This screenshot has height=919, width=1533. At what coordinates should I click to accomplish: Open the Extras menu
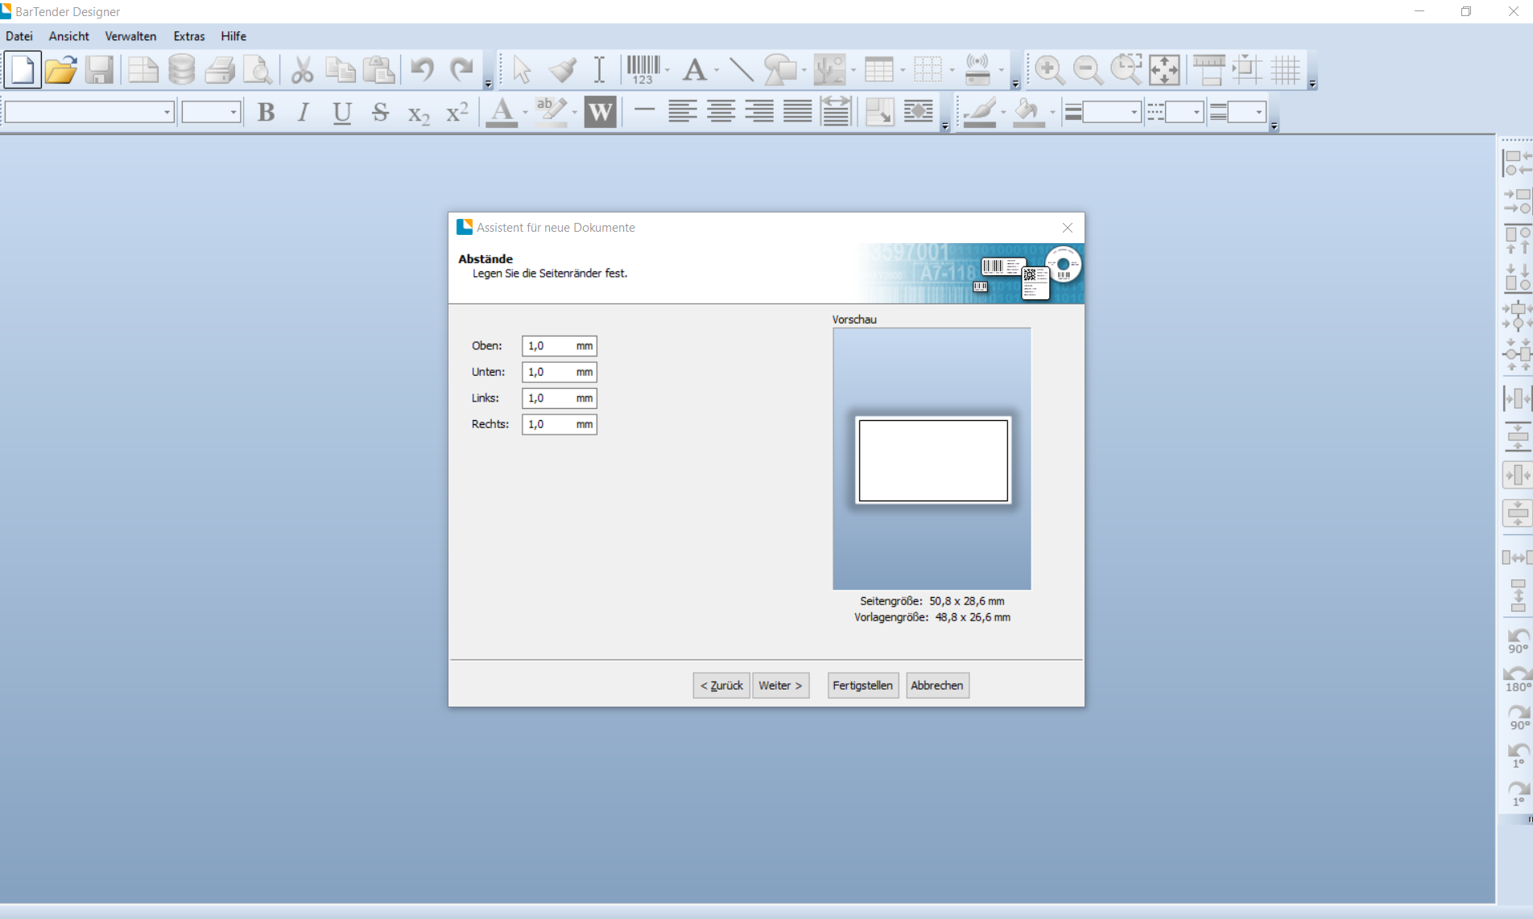188,36
